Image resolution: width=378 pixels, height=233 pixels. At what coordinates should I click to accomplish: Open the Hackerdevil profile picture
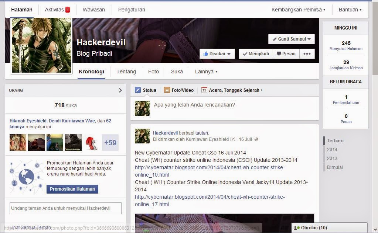[41, 45]
